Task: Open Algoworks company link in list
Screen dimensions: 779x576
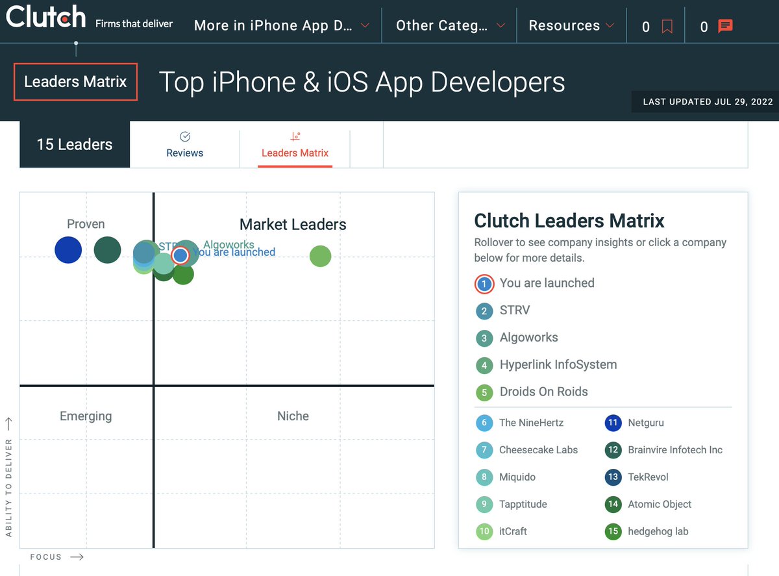Action: pyautogui.click(x=529, y=338)
